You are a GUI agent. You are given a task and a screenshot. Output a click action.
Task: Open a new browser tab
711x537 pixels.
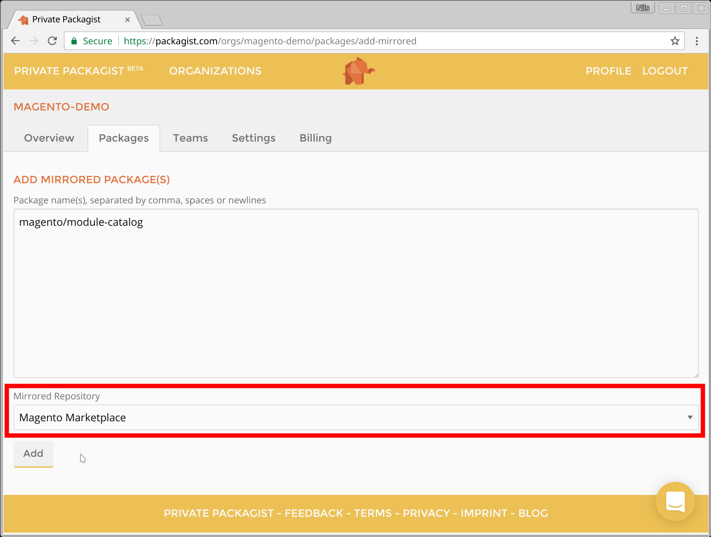click(152, 20)
